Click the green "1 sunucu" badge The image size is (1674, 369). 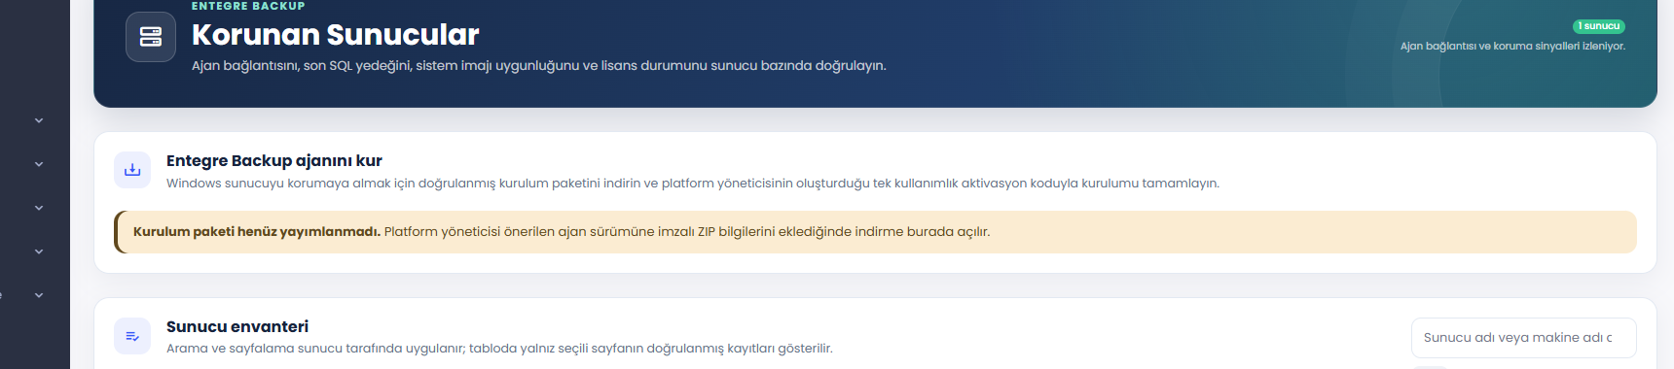1599,26
